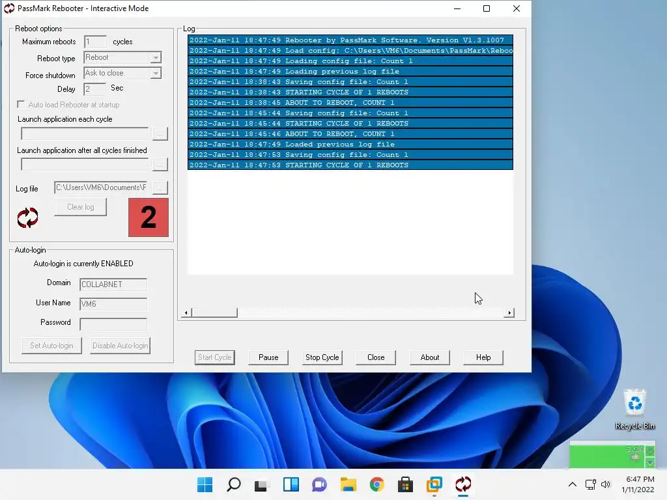Click log scrollbar left arrow
Screen dimensions: 667x500
(186, 313)
